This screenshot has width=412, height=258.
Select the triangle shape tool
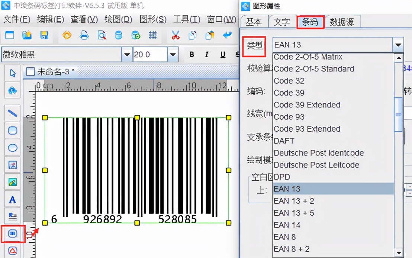coord(12,251)
